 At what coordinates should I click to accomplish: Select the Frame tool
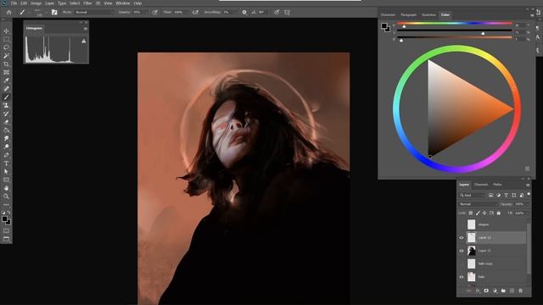[x=6, y=72]
